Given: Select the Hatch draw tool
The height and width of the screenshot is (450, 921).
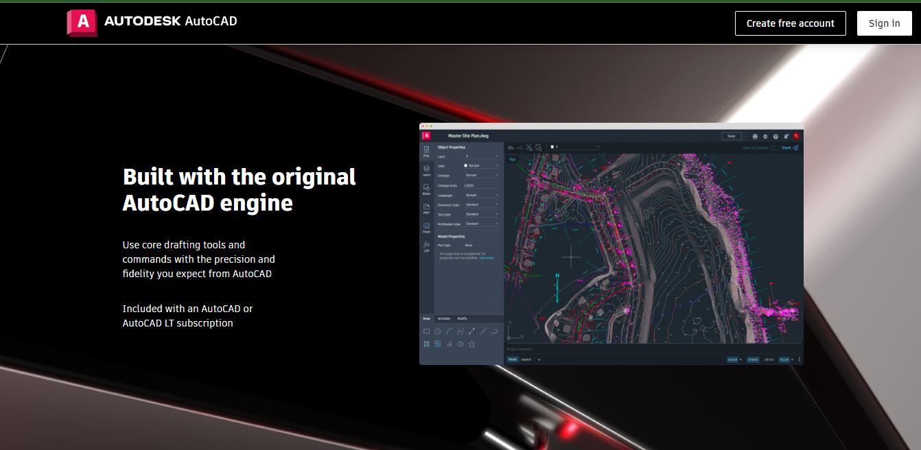Looking at the screenshot, I should 426,344.
